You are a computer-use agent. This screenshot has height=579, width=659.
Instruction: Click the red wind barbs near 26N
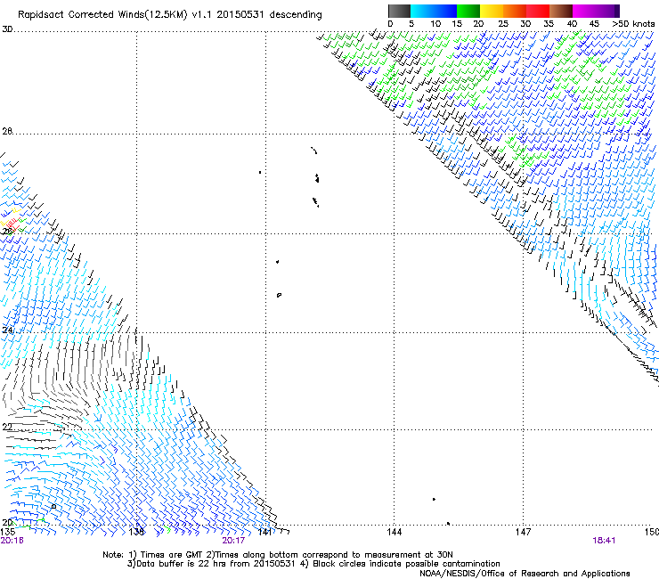[12, 225]
